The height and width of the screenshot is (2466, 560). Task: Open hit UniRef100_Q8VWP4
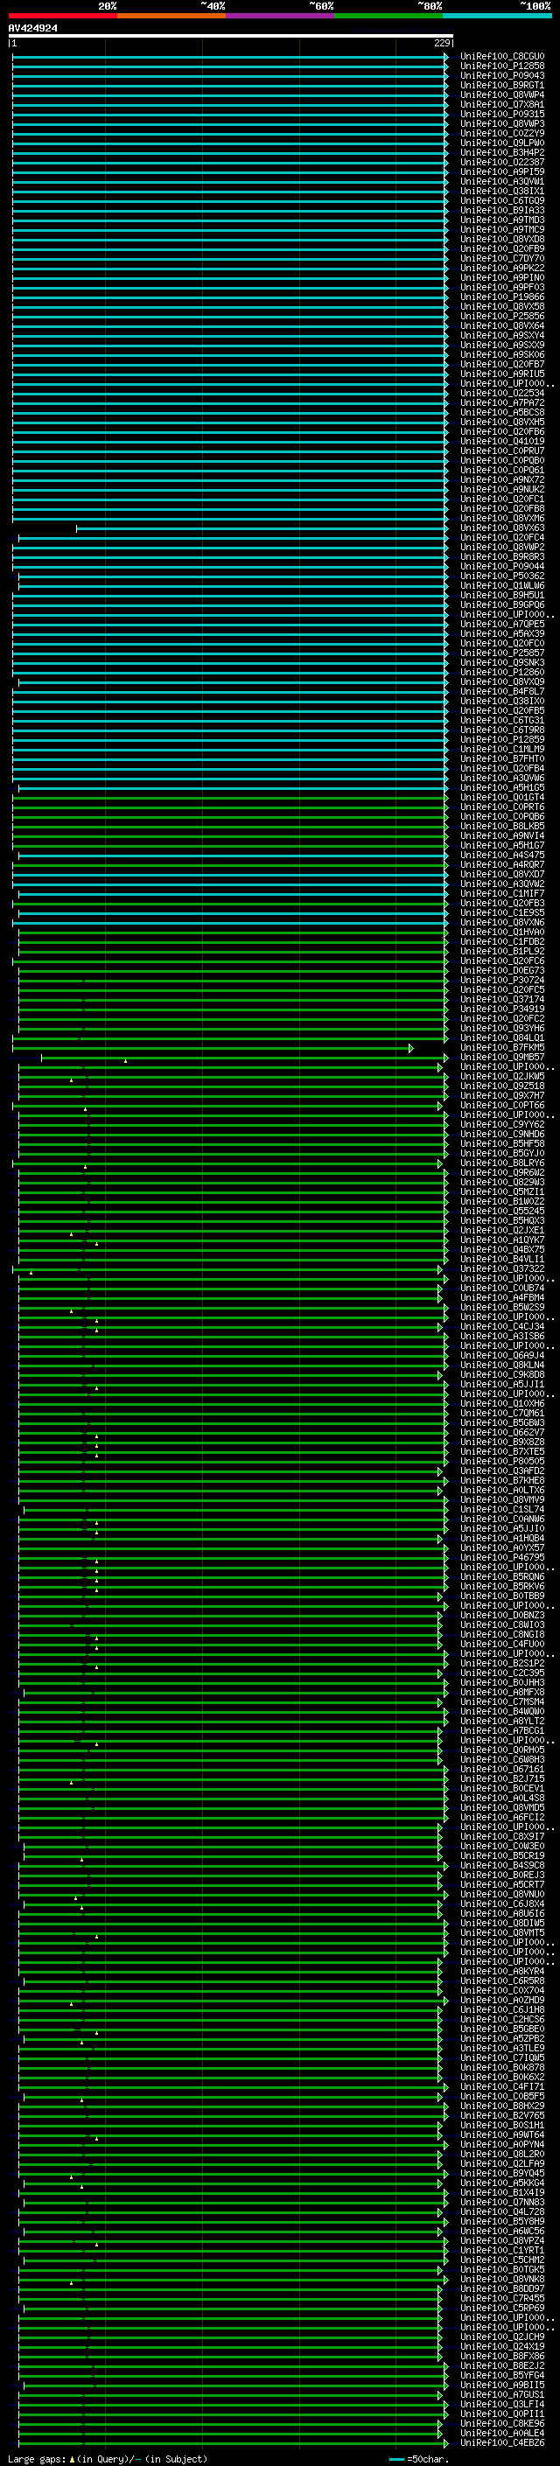[501, 94]
